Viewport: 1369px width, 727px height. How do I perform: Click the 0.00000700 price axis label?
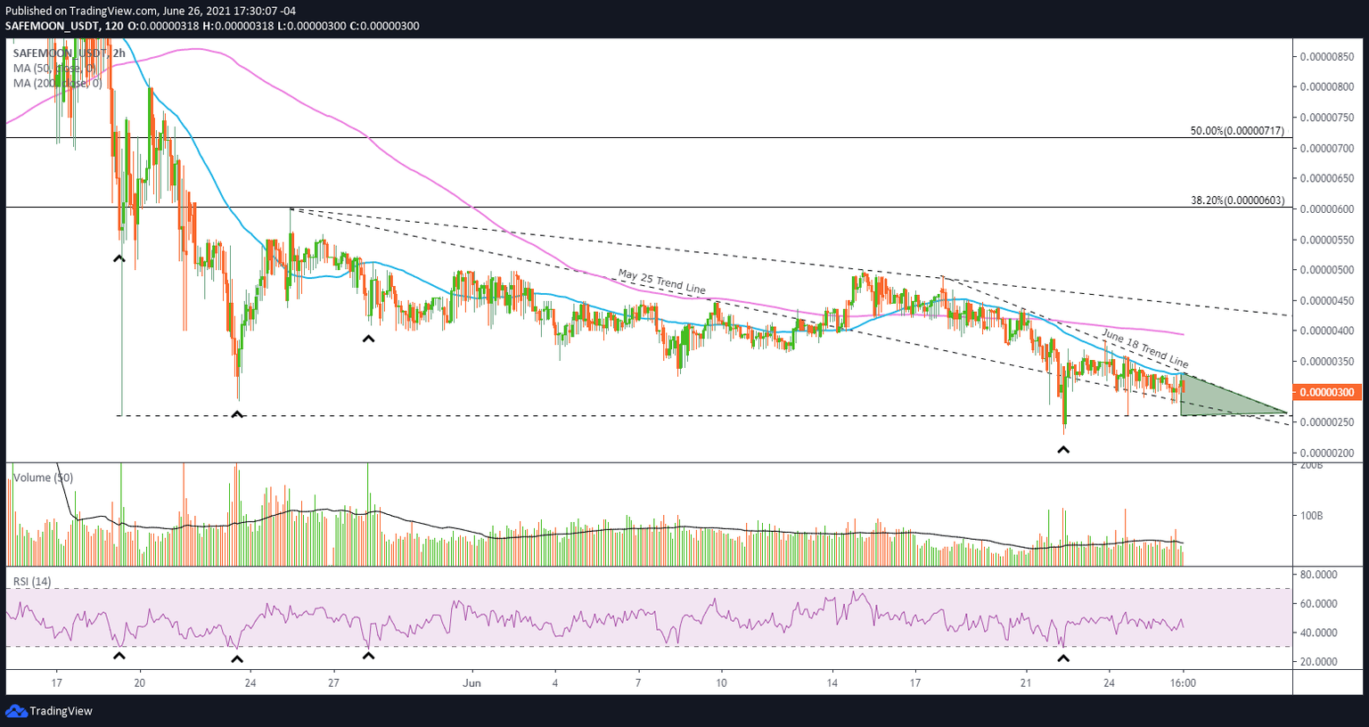pyautogui.click(x=1327, y=148)
